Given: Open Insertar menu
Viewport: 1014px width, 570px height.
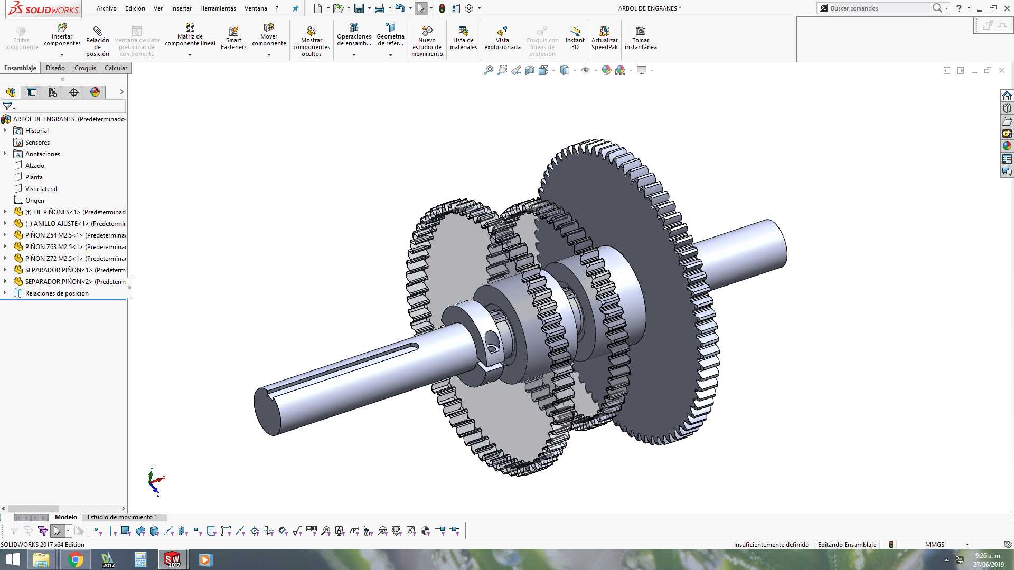Looking at the screenshot, I should (x=181, y=8).
